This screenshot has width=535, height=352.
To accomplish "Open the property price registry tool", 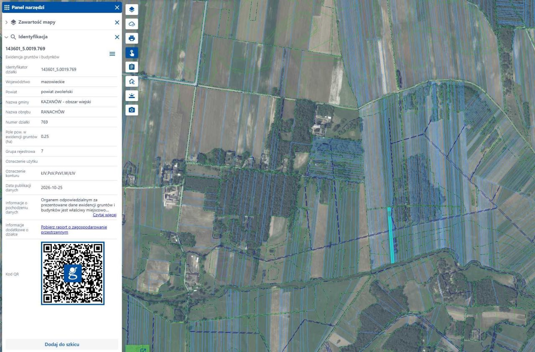I will (132, 81).
